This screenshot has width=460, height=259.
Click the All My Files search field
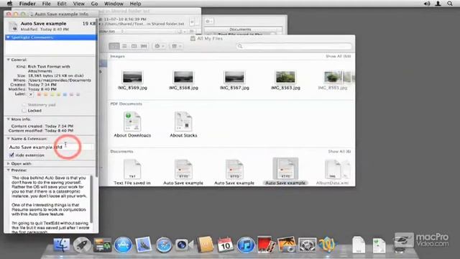(294, 46)
